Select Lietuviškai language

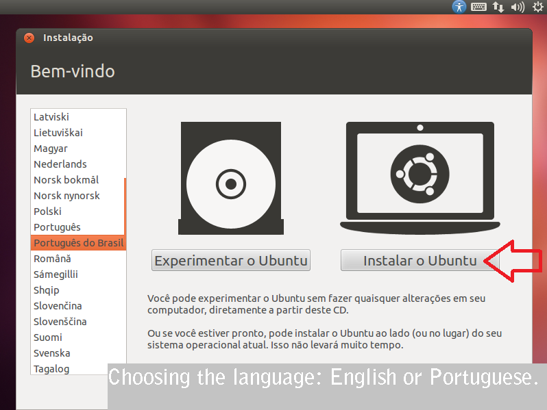(77, 132)
